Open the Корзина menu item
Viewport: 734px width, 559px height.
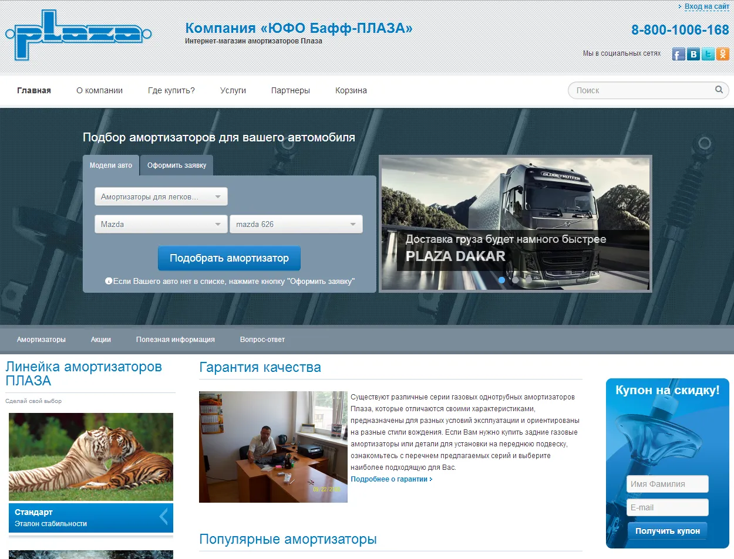[x=351, y=90]
